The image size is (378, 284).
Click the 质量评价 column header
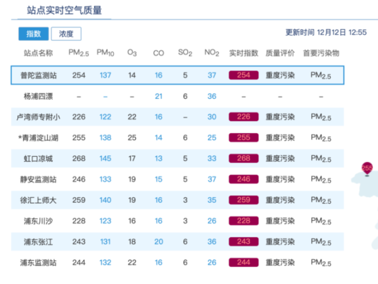pos(280,53)
